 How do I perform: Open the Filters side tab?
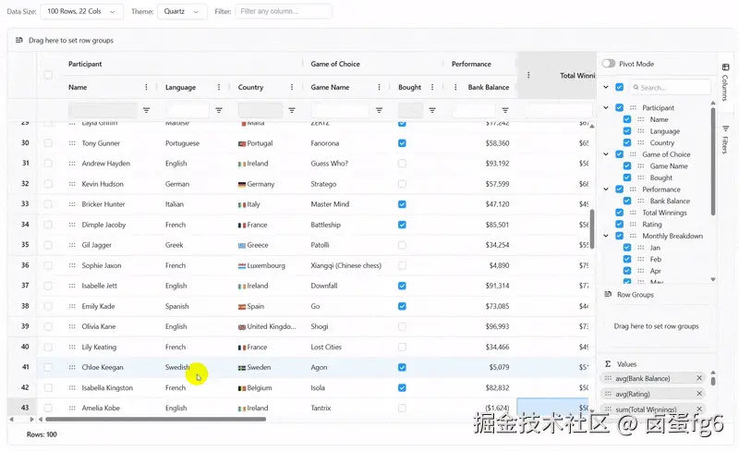[725, 140]
